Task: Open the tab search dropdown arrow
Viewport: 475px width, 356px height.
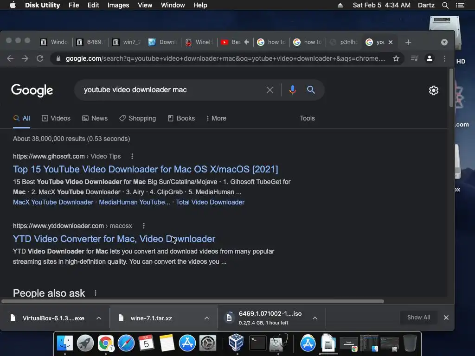Action: pos(444,42)
